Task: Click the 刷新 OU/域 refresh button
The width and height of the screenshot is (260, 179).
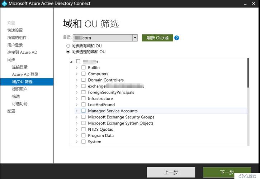Action: (157, 38)
